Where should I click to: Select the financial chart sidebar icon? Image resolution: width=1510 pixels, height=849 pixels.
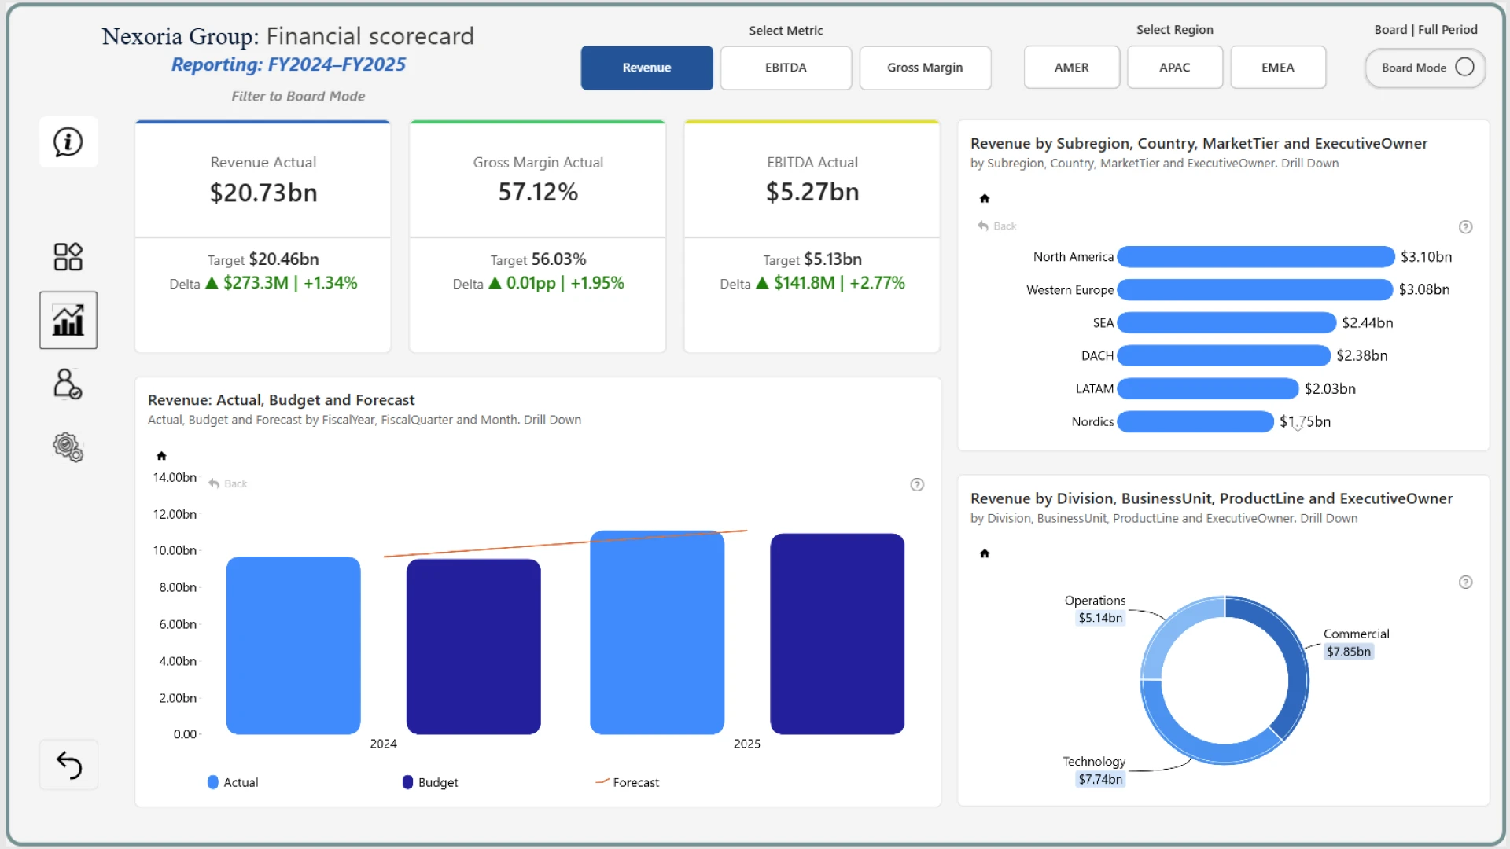click(68, 320)
